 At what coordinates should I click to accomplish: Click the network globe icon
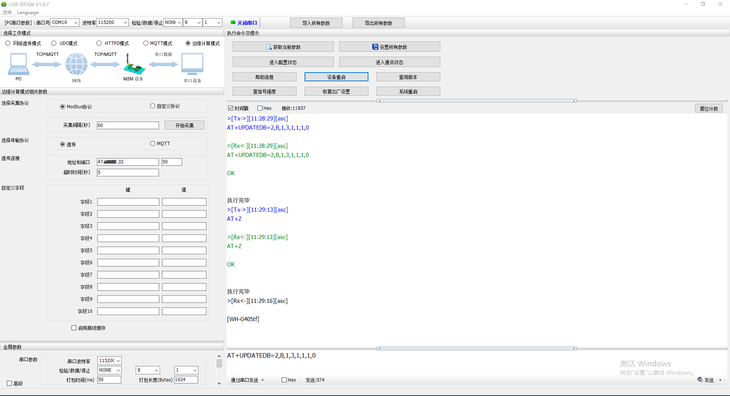[x=76, y=64]
